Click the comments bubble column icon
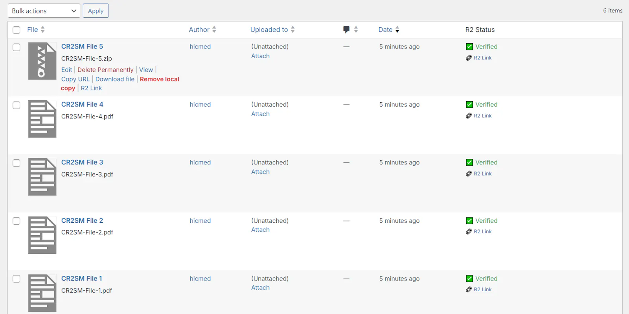Image resolution: width=629 pixels, height=314 pixels. (346, 30)
